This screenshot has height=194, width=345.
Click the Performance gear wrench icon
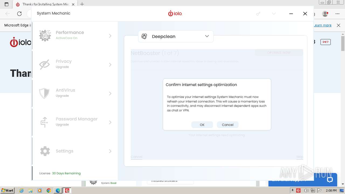(45, 36)
